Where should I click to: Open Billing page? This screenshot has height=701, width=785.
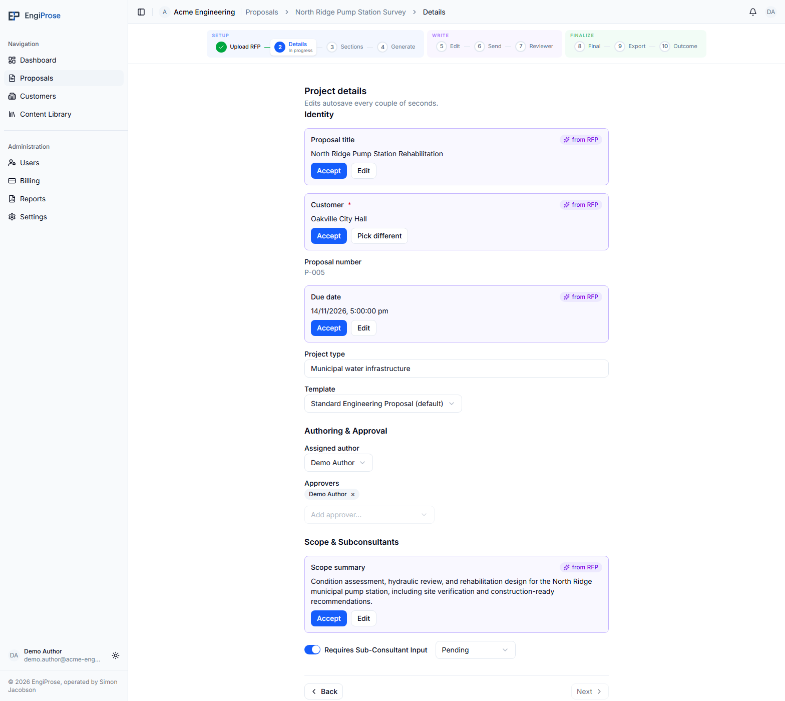pyautogui.click(x=64, y=181)
